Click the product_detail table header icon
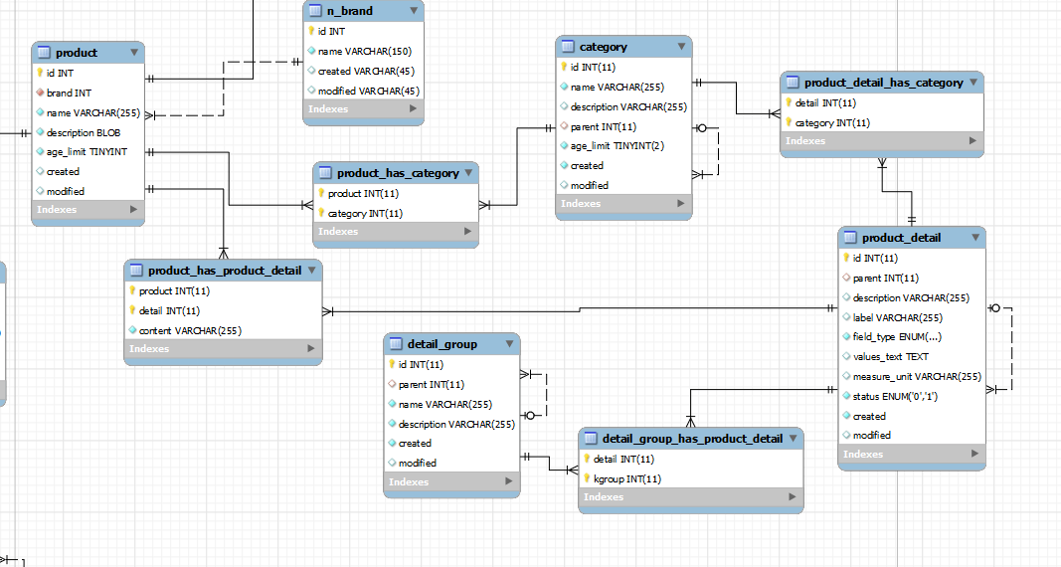This screenshot has height=567, width=1061. [850, 238]
